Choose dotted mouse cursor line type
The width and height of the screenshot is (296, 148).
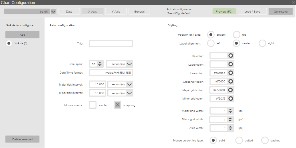(239, 140)
